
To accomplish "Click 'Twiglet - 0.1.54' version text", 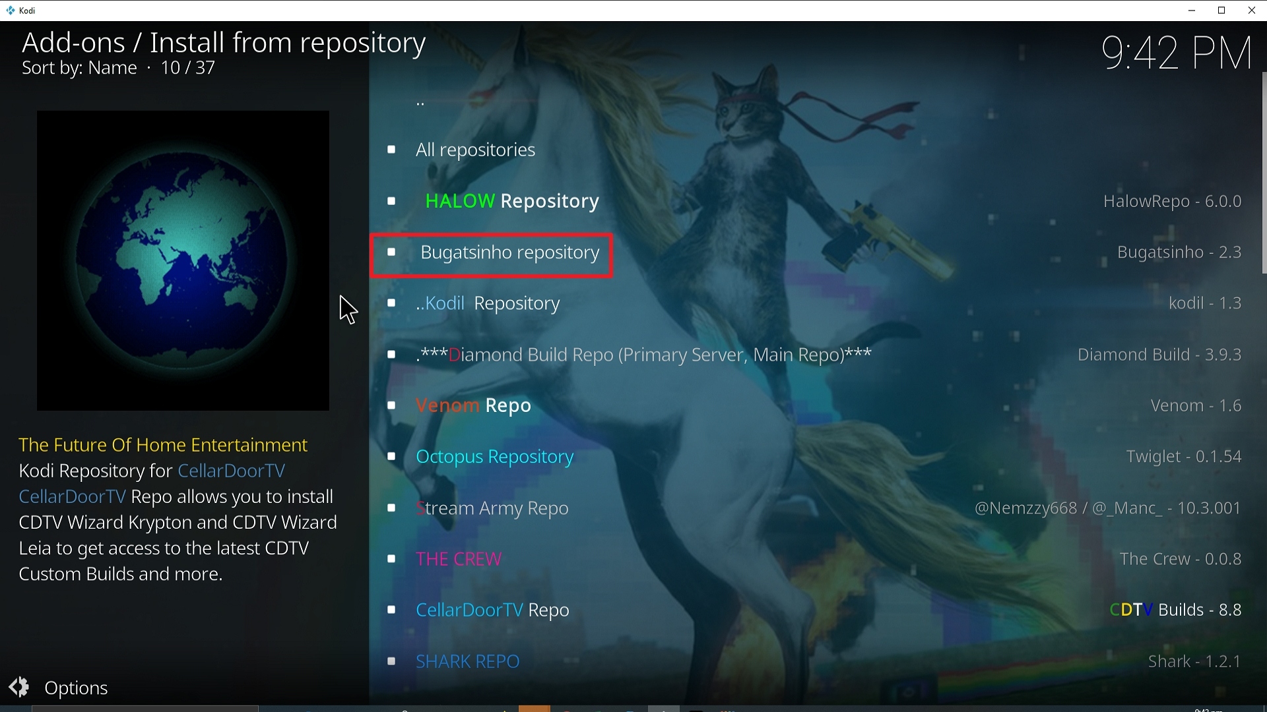I will click(1184, 457).
